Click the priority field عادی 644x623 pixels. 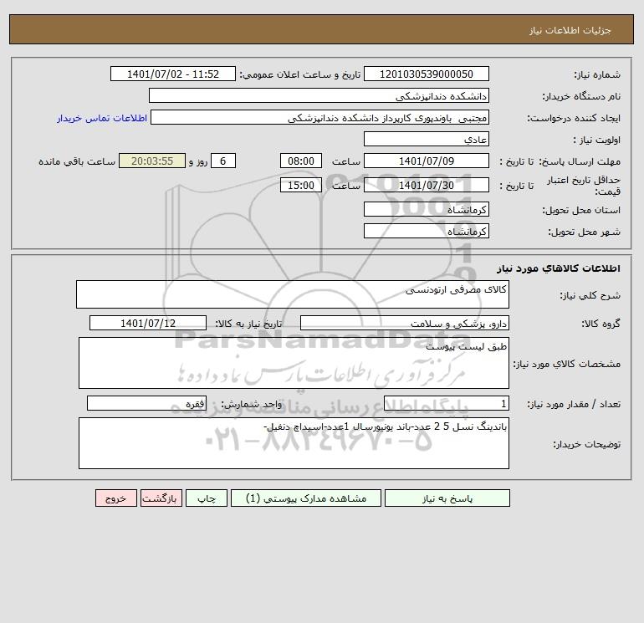tap(427, 139)
